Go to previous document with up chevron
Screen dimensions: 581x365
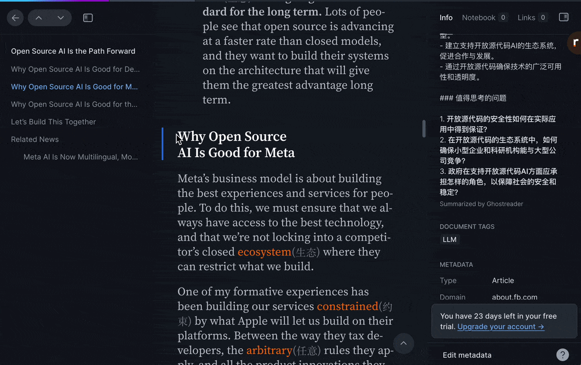click(39, 18)
